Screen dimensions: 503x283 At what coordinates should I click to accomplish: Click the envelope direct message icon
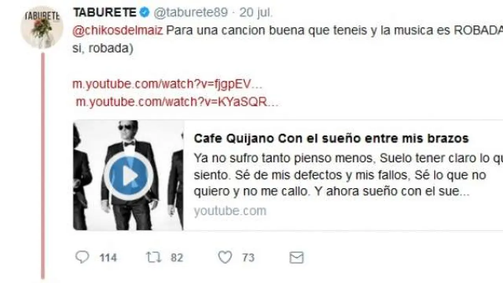(x=296, y=257)
